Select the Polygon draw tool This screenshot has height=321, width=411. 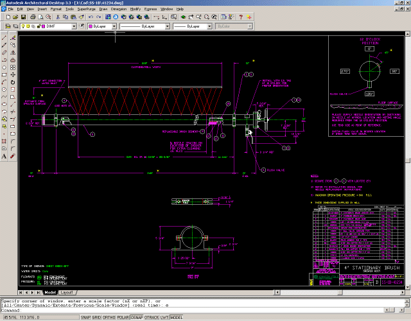coord(4,67)
